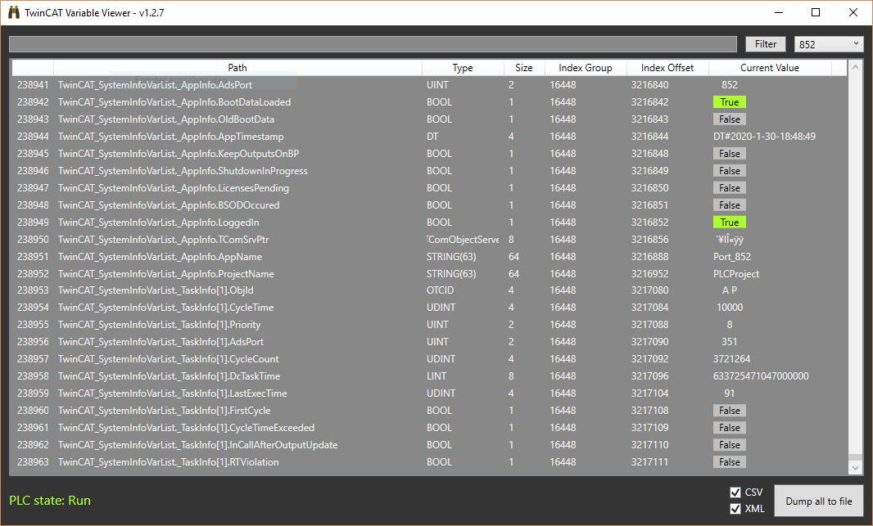Click the TwinCAT Variable Viewer title bar icon
The height and width of the screenshot is (526, 873).
(13, 12)
